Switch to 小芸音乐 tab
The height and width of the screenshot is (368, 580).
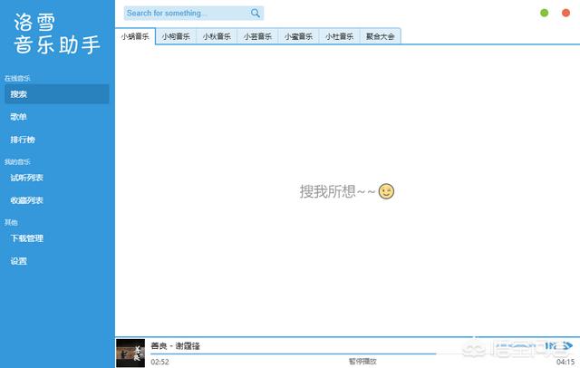click(257, 36)
